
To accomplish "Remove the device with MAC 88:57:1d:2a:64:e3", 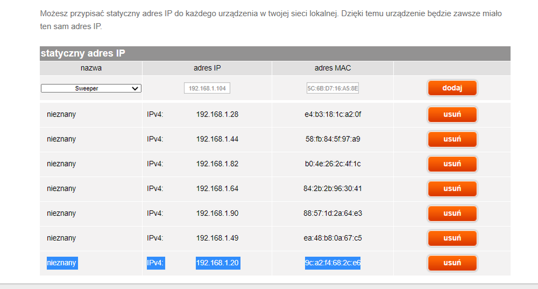I will (x=452, y=214).
